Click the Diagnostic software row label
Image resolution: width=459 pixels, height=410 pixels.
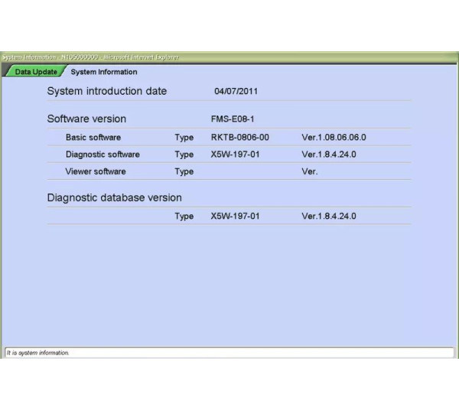103,155
